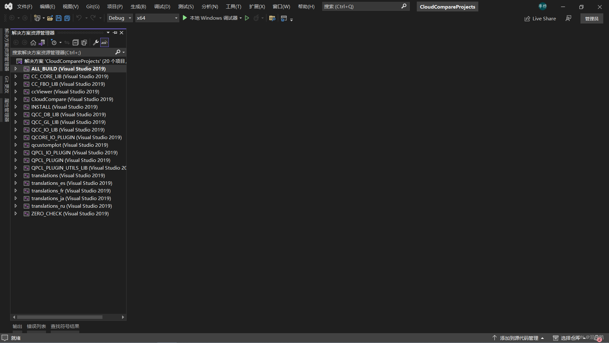The height and width of the screenshot is (343, 609).
Task: Click the Open File folder icon
Action: click(x=50, y=18)
